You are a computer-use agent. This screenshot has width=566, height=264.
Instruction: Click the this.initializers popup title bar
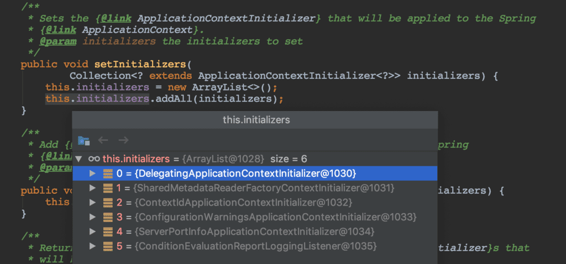click(x=256, y=119)
